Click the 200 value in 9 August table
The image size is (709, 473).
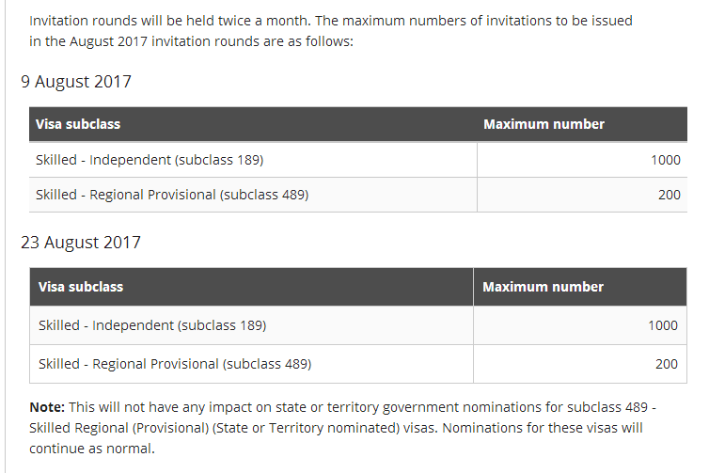click(670, 195)
